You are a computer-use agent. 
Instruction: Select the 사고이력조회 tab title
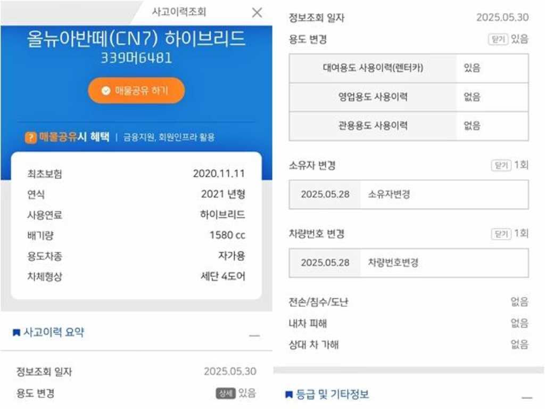179,12
